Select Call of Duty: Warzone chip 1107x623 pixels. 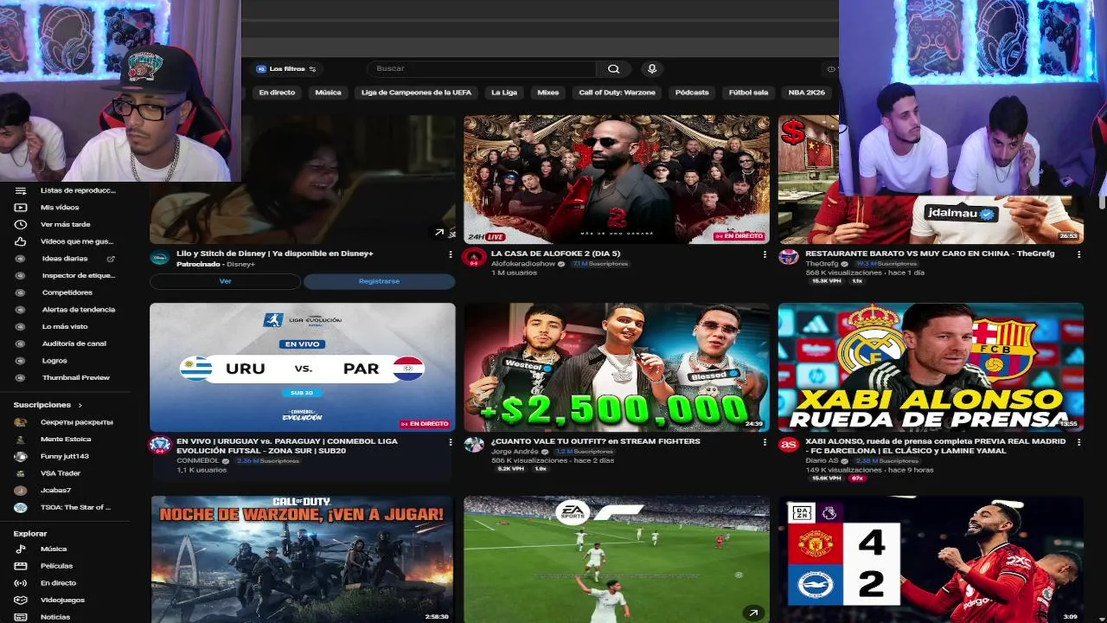click(617, 93)
